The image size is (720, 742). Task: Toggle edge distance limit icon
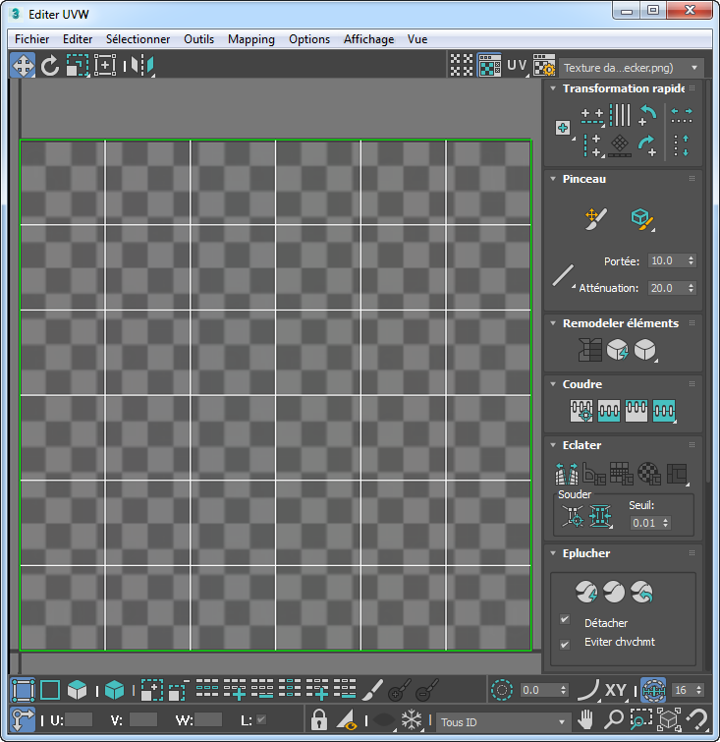click(x=653, y=691)
